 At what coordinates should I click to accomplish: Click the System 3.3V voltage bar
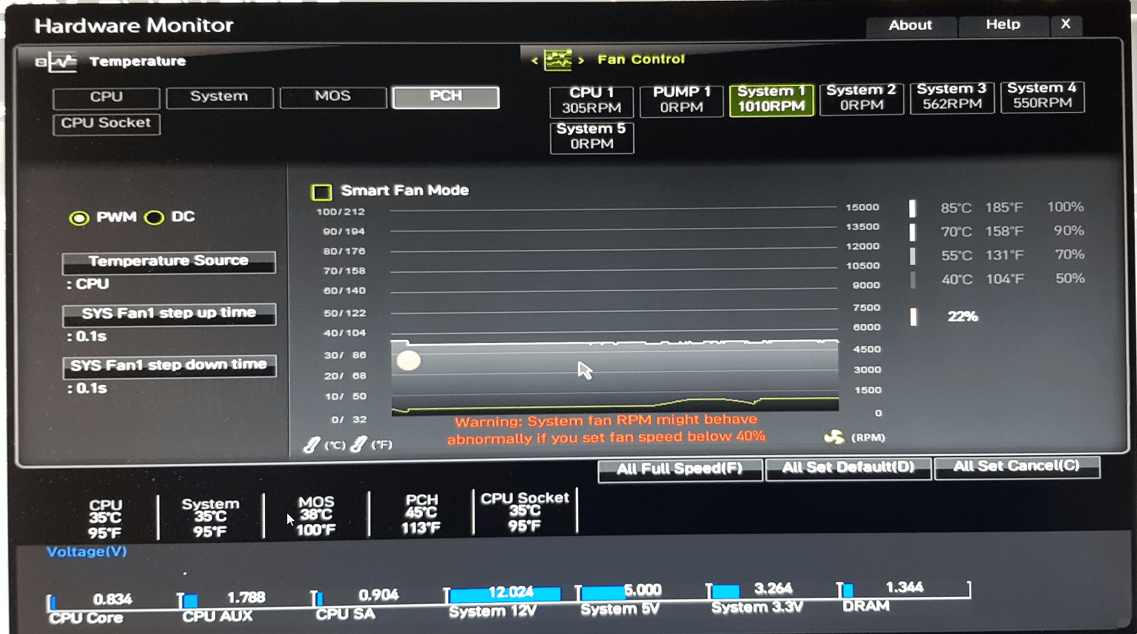pyautogui.click(x=724, y=592)
